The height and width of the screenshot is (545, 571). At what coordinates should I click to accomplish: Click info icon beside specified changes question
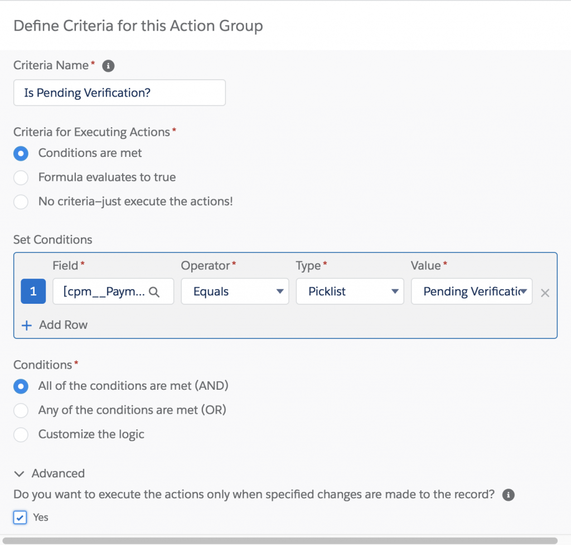tap(507, 495)
